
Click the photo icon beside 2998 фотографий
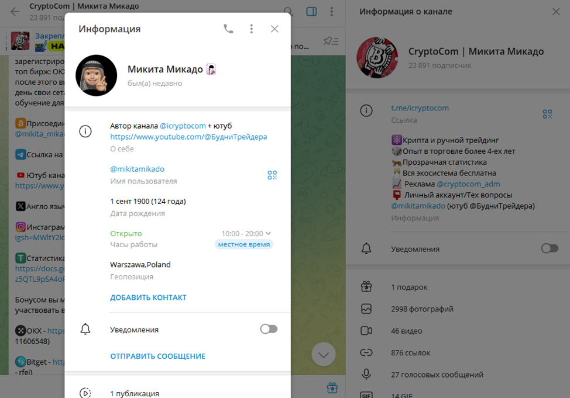click(x=366, y=309)
